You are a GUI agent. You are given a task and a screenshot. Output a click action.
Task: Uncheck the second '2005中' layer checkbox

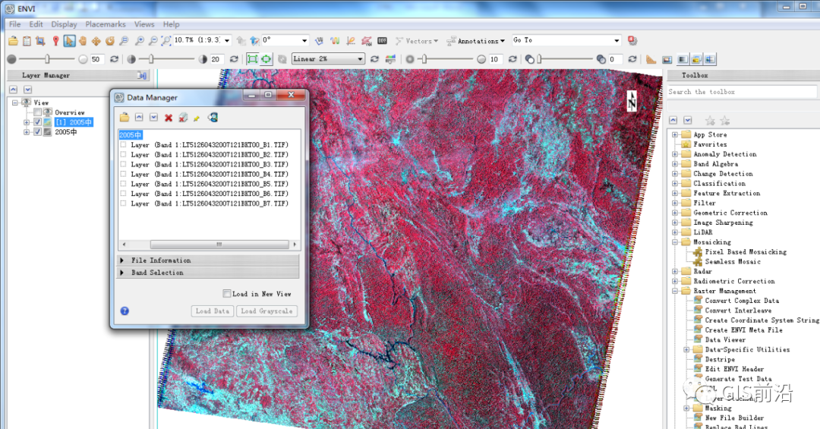coord(37,132)
